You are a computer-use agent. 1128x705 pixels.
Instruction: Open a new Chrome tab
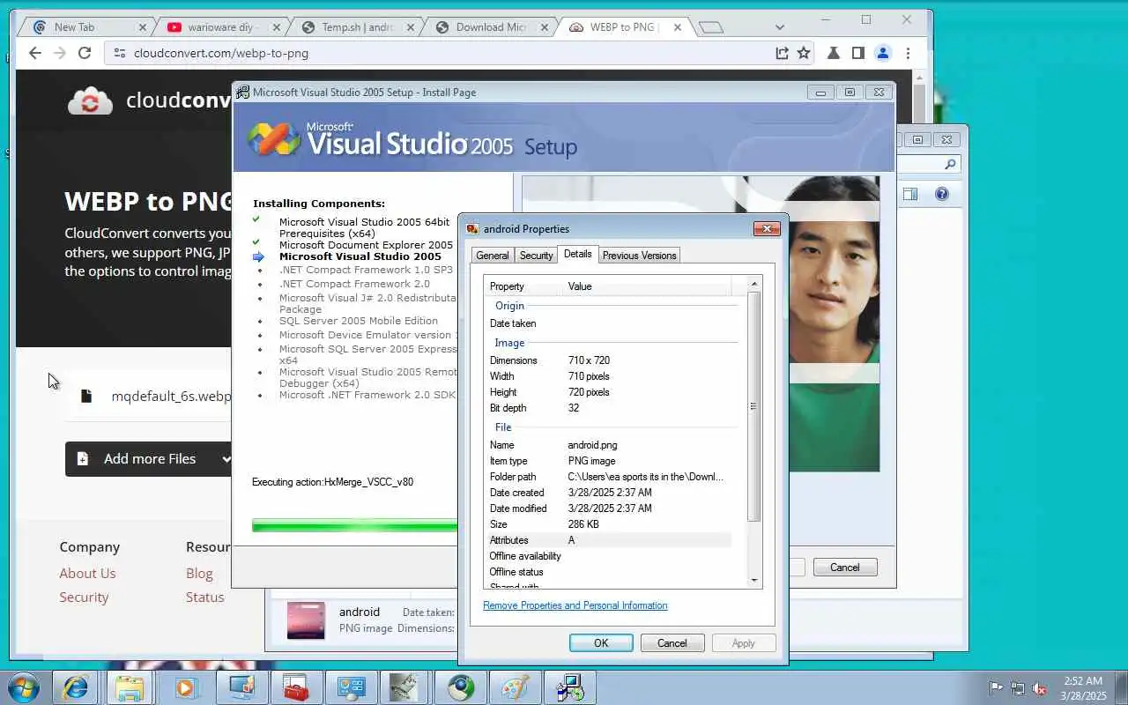click(710, 27)
